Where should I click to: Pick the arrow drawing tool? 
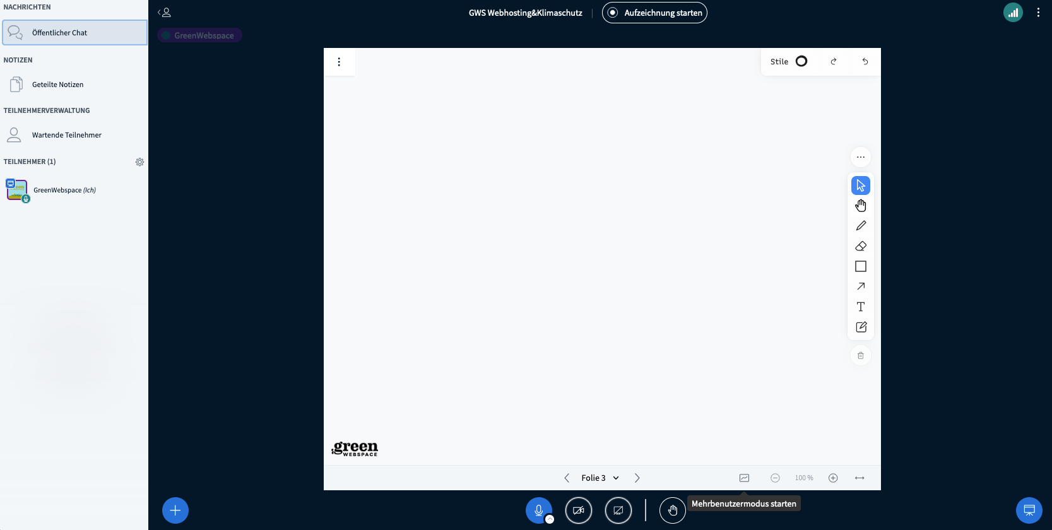pos(861,286)
